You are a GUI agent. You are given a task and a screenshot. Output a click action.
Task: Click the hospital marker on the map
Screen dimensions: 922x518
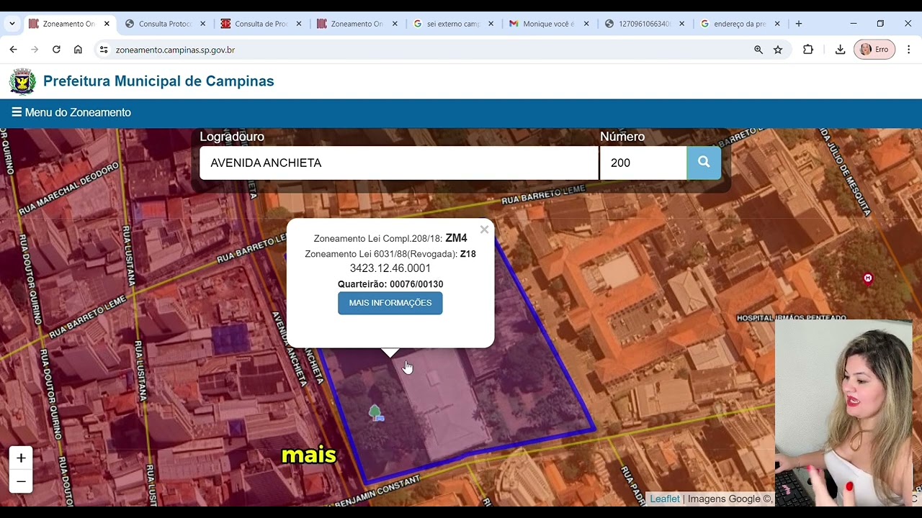coord(868,278)
